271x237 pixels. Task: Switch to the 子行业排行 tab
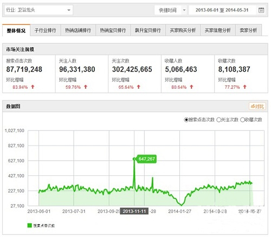pyautogui.click(x=46, y=30)
